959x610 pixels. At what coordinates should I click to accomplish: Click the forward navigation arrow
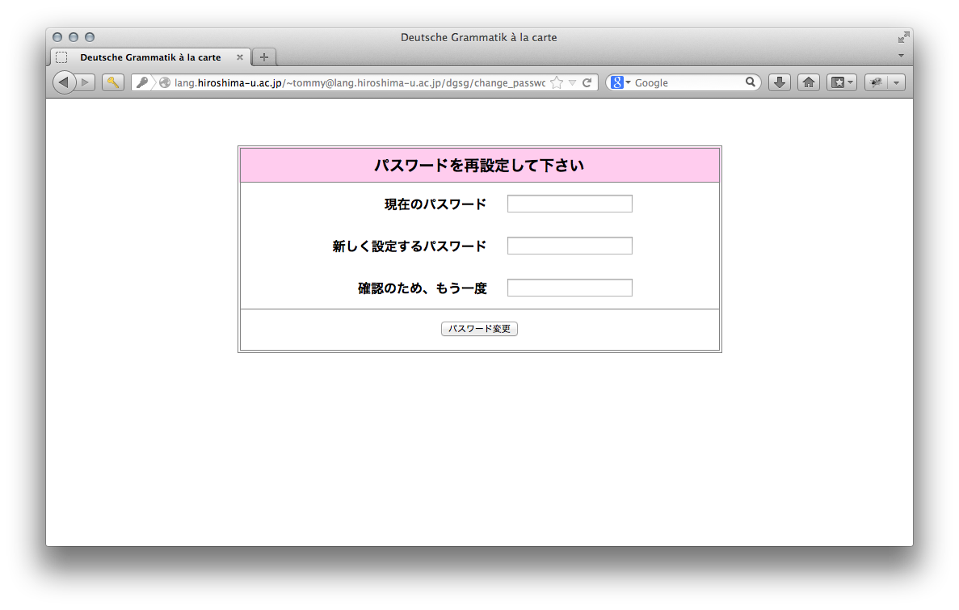[86, 82]
